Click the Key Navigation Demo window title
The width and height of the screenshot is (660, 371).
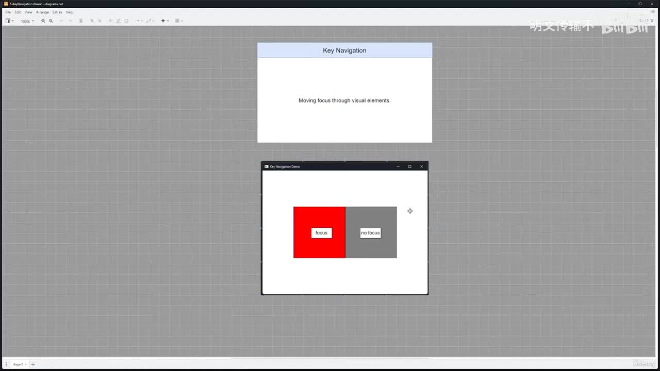point(285,166)
